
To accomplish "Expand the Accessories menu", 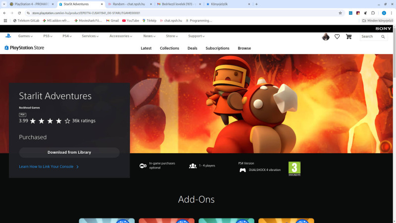I will pyautogui.click(x=121, y=36).
